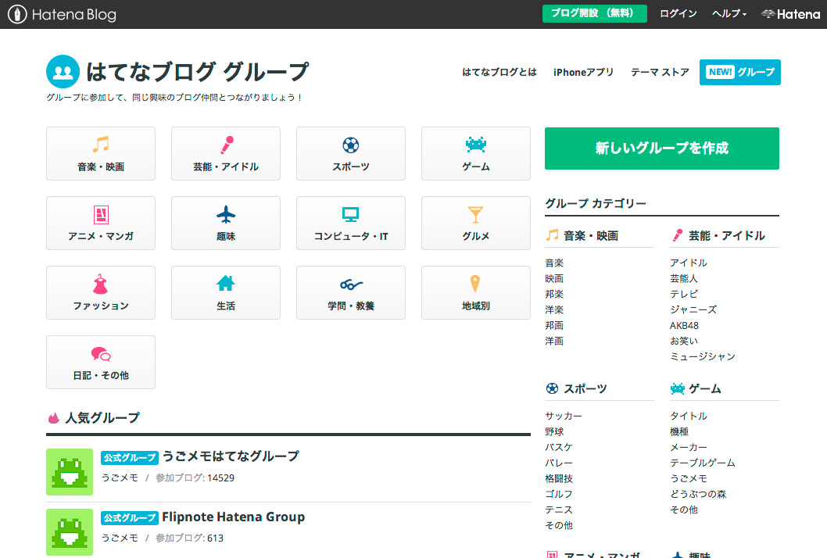Click the 格闘技 subcategory link
Screen dimensions: 827x558
[559, 479]
